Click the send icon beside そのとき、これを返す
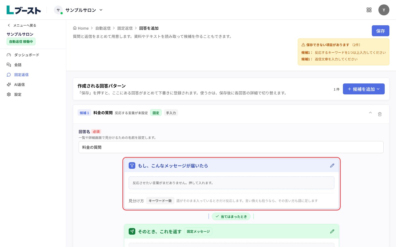396x247 pixels. coord(132,231)
